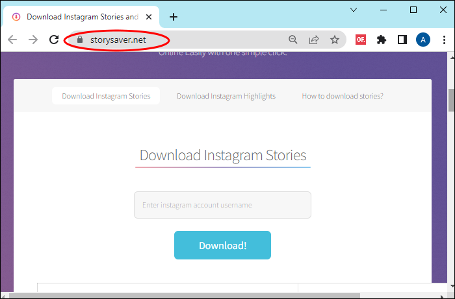The height and width of the screenshot is (299, 455).
Task: Open the red OF extension icon
Action: [361, 40]
